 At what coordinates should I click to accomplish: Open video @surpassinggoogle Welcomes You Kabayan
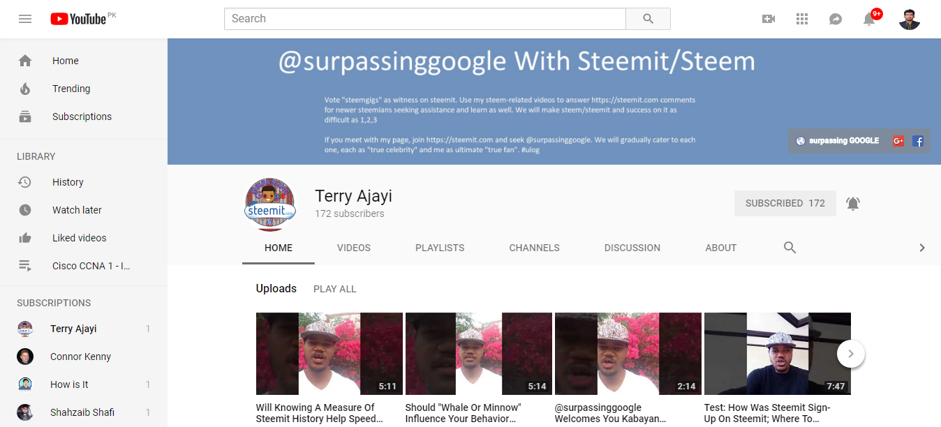(611, 413)
